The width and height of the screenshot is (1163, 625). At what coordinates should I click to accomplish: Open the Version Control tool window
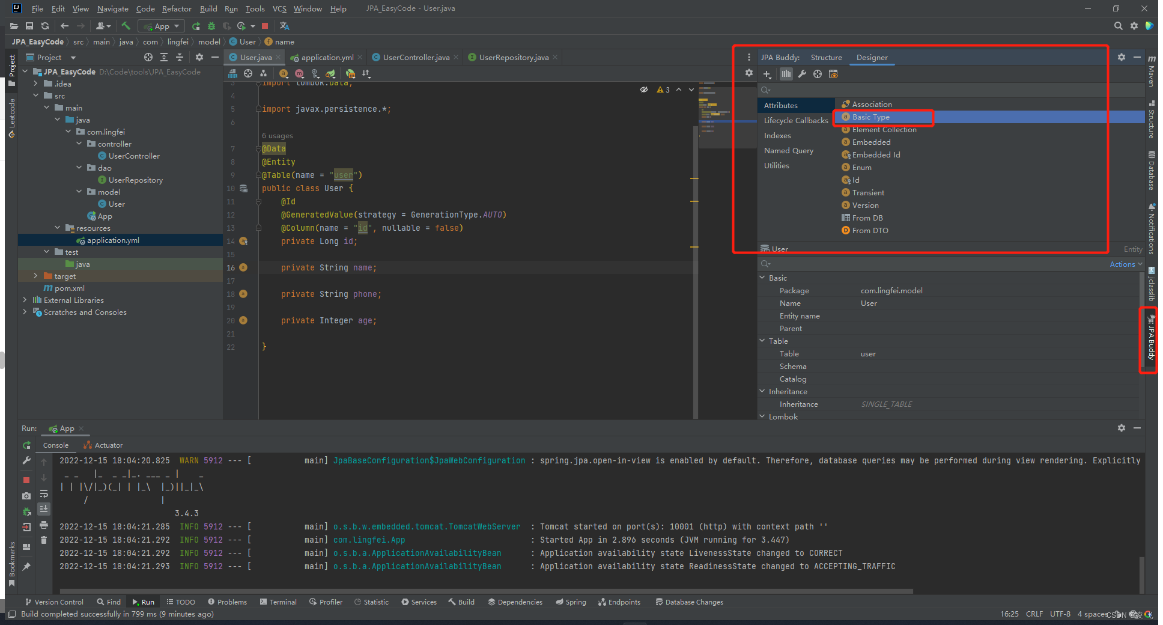click(54, 602)
